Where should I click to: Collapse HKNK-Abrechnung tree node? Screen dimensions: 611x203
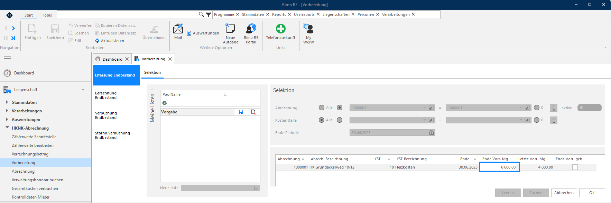tap(7, 128)
